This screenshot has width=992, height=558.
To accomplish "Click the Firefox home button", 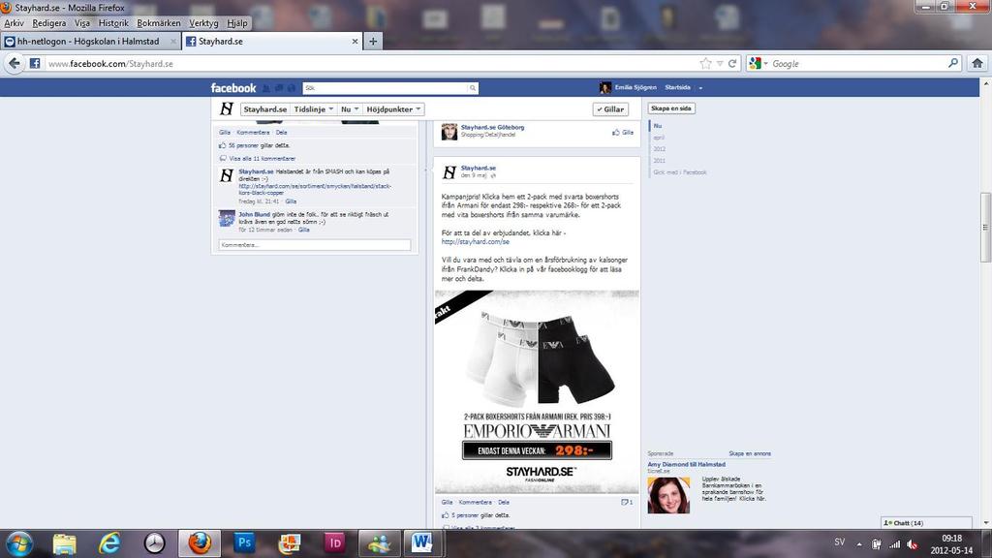I will (977, 63).
